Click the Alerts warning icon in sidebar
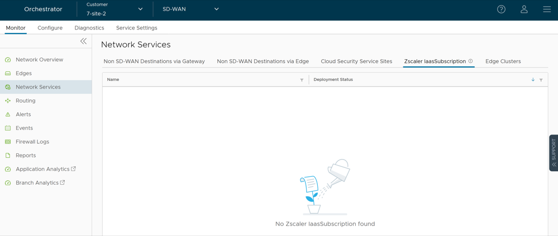Viewport: 558px width, 236px height. tap(8, 114)
